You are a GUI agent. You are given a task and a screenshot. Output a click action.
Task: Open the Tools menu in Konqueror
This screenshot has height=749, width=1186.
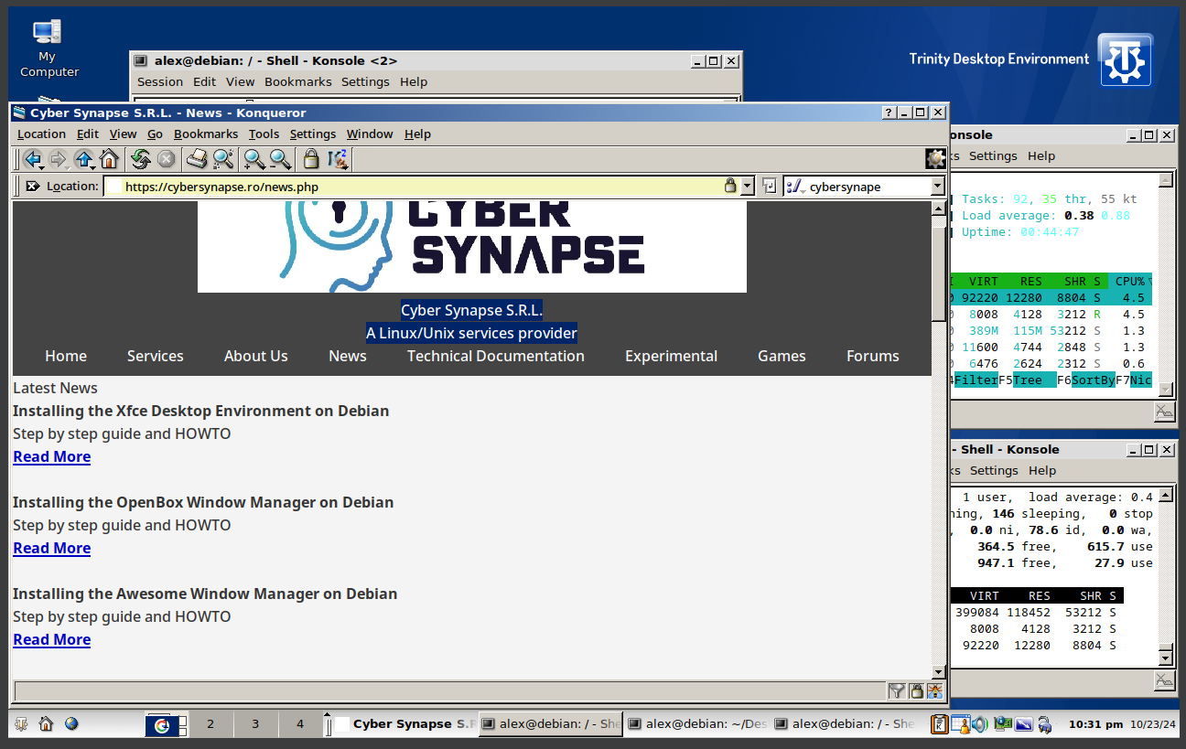264,134
